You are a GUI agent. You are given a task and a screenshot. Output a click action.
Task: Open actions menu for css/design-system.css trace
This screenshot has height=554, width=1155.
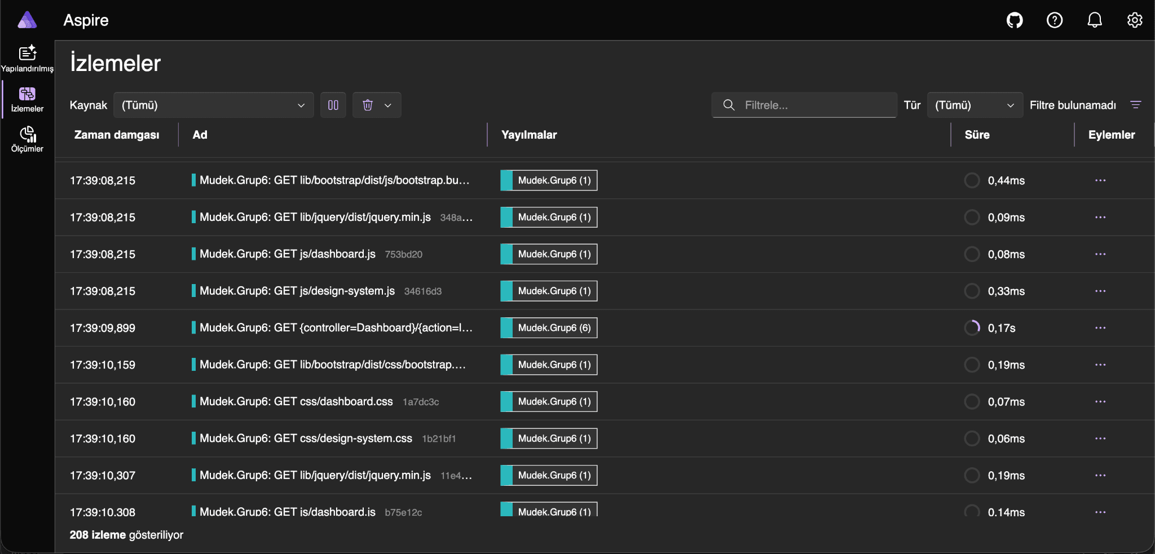(x=1100, y=438)
